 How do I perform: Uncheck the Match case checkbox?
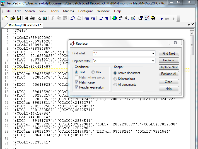pyautogui.click(x=77, y=82)
